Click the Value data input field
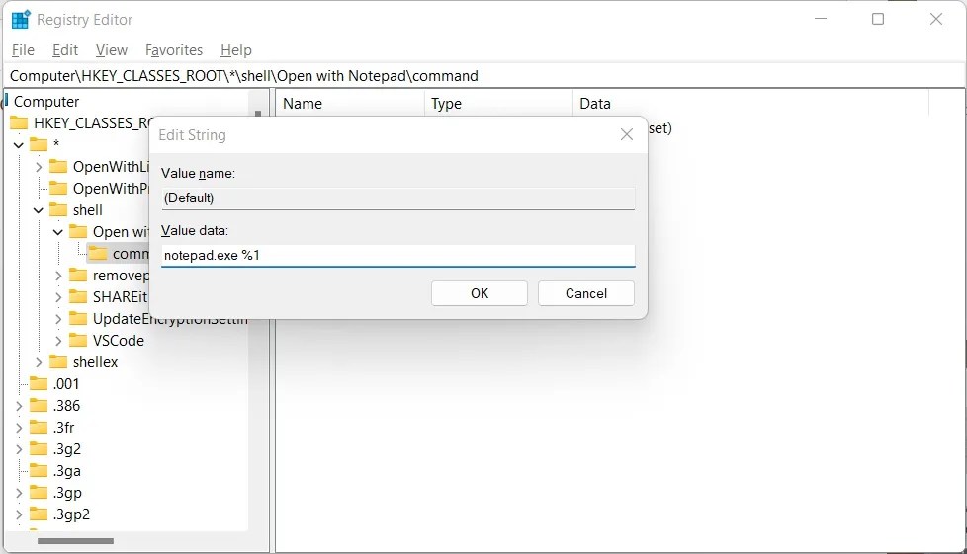Viewport: 967px width, 554px height. [397, 255]
